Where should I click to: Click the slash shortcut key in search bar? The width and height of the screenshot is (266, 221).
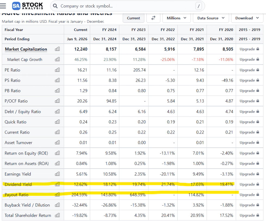pos(199,6)
